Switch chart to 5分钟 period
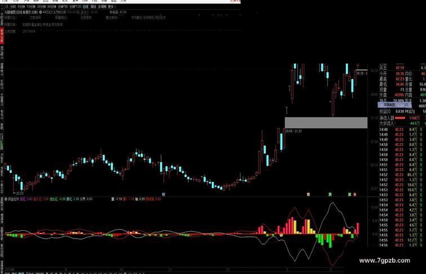426x274 pixels. point(21,7)
